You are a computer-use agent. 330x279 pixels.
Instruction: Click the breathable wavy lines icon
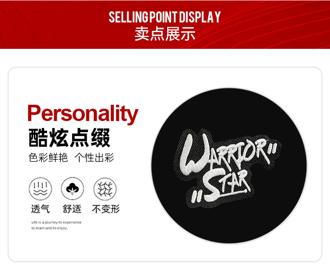pyautogui.click(x=40, y=189)
